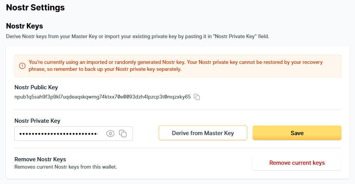Click the Nostr Settings page heading

(35, 7)
